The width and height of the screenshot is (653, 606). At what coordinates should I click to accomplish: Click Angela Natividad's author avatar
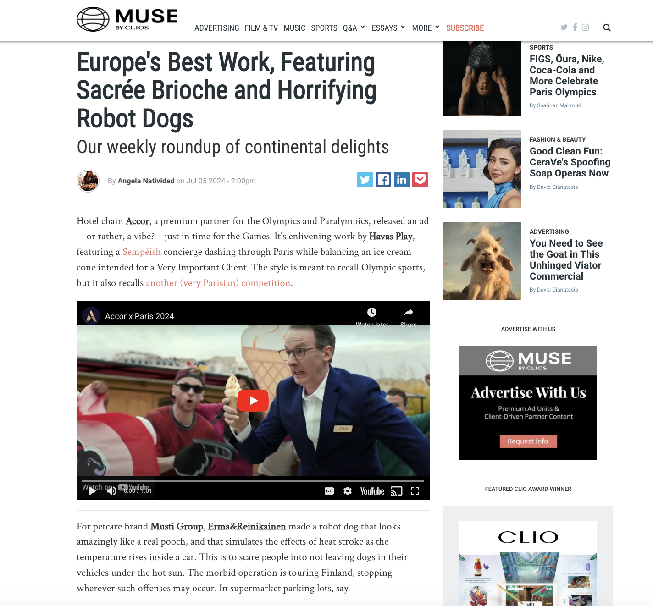click(x=88, y=181)
